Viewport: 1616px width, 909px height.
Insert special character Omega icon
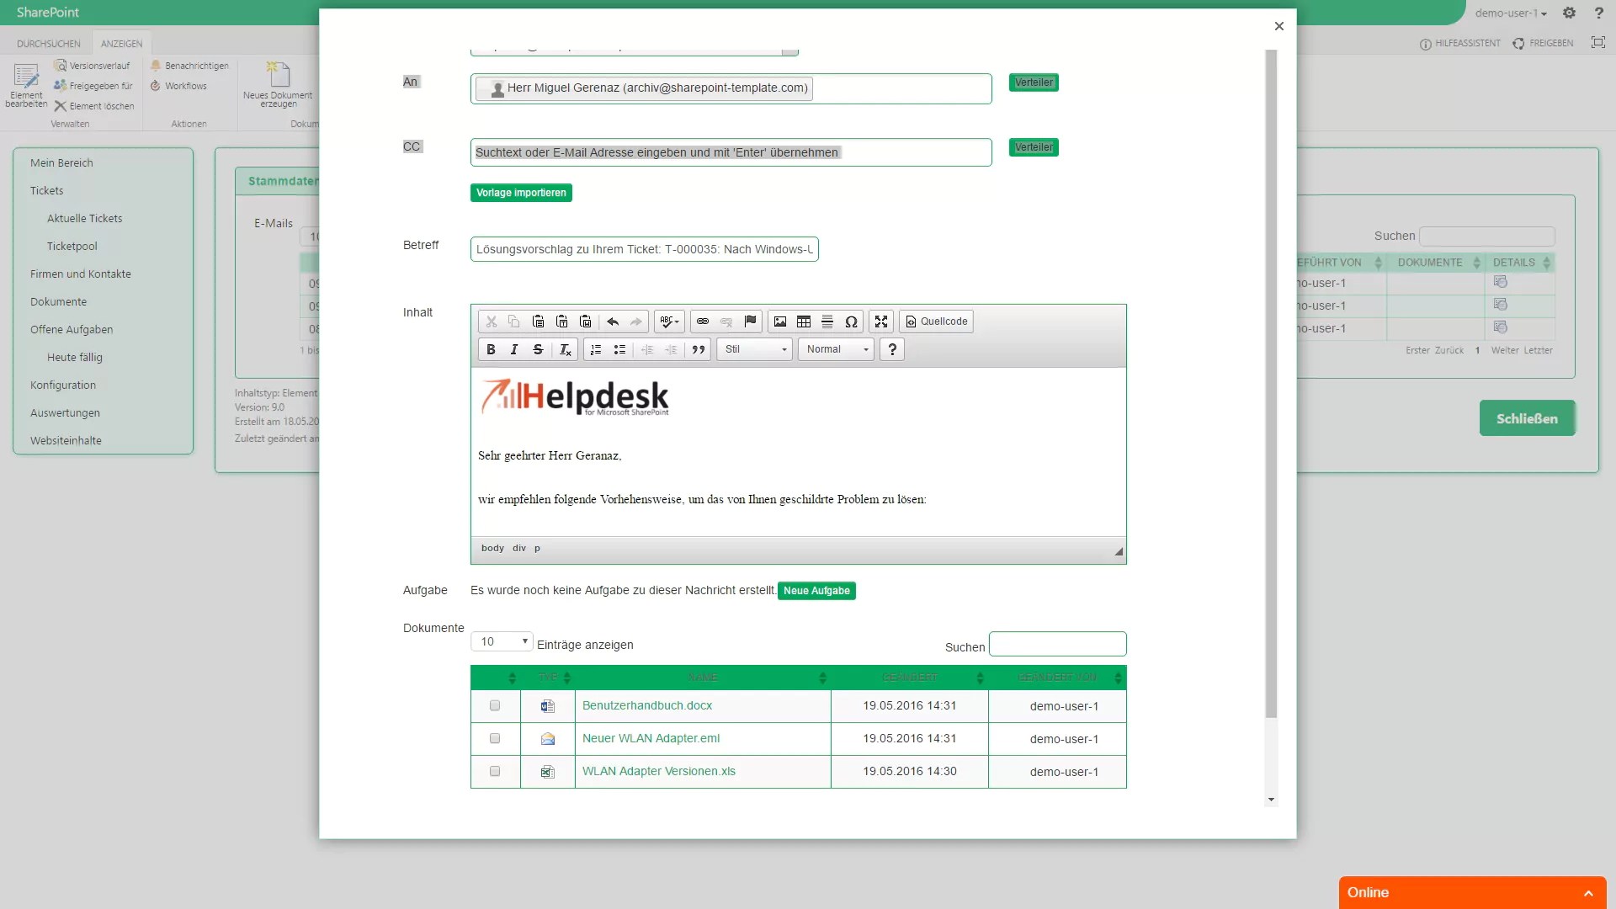(851, 322)
